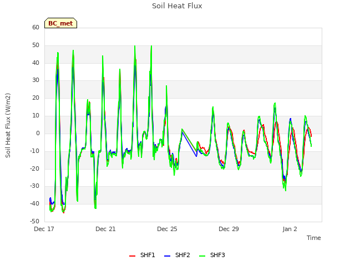Toggle the SHF1 legend entry
The width and height of the screenshot is (355, 266).
tap(142, 255)
